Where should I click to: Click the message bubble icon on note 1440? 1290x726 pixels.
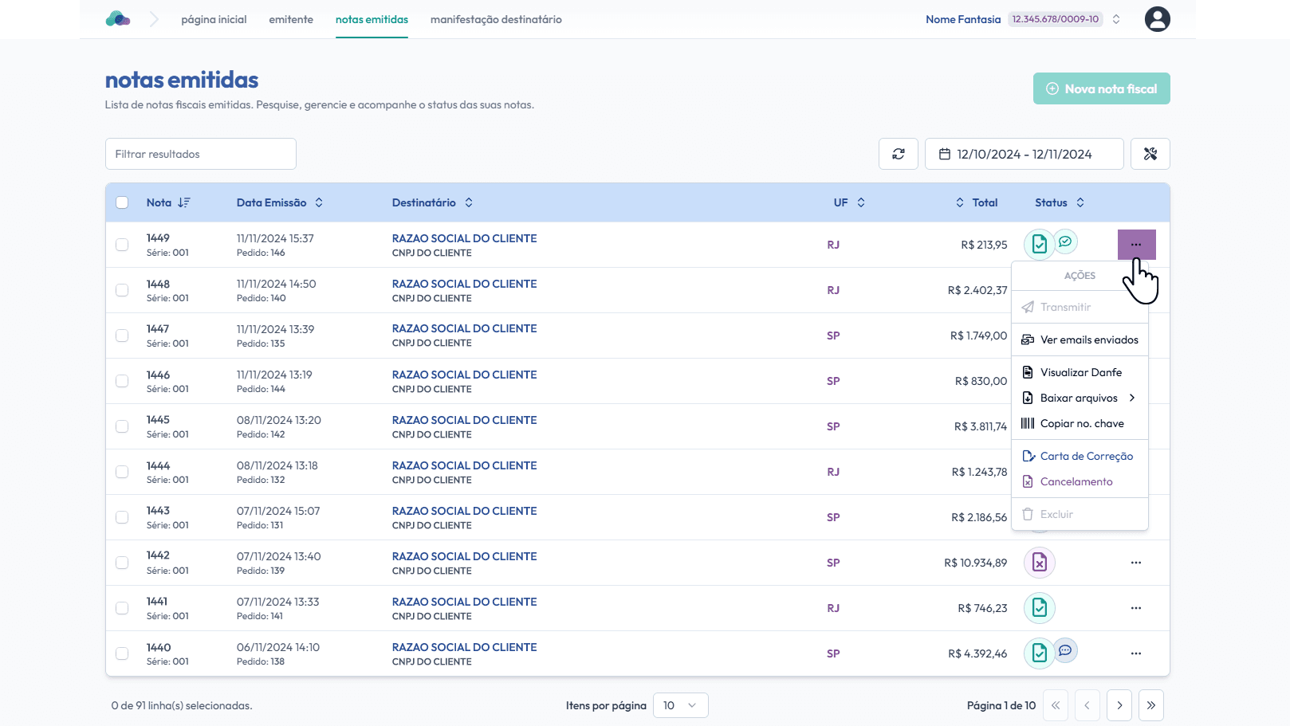tap(1065, 650)
